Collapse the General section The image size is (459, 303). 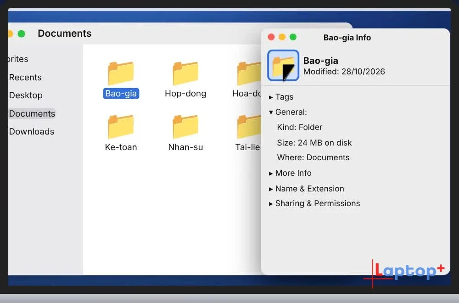tap(271, 112)
